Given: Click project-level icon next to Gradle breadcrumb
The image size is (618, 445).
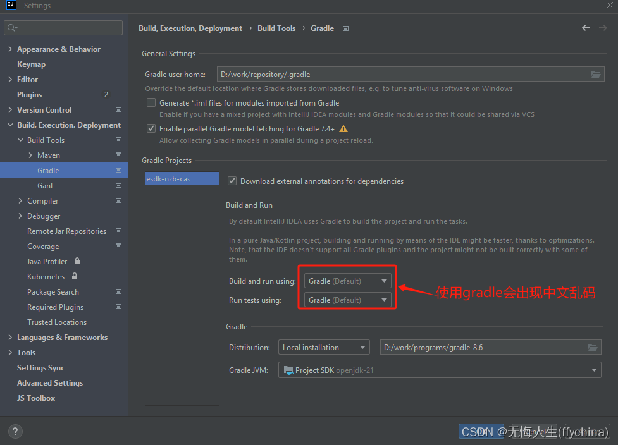Looking at the screenshot, I should (x=345, y=28).
